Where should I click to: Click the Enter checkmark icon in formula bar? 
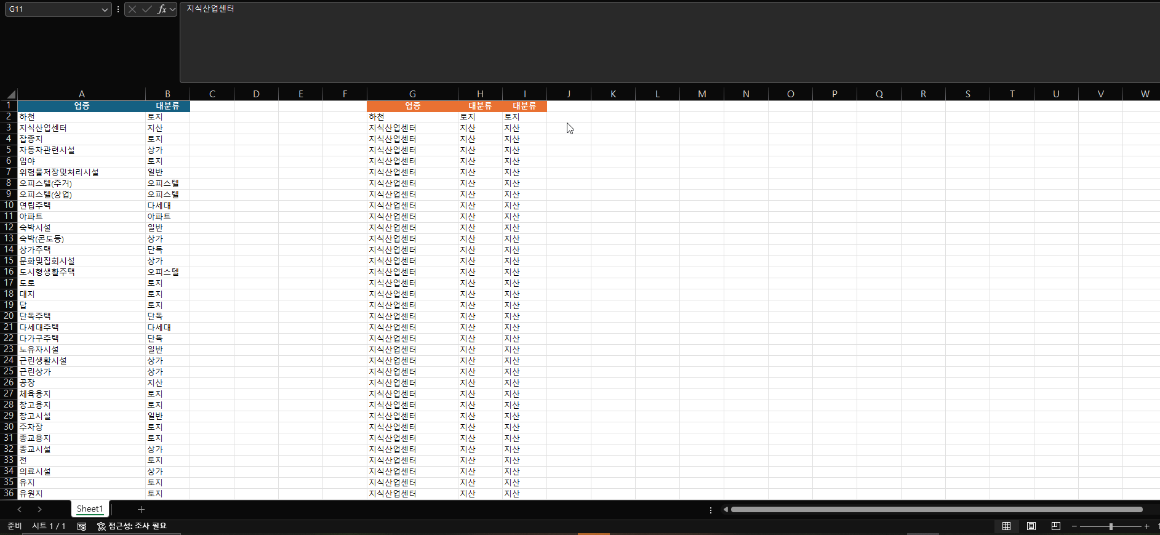tap(146, 9)
